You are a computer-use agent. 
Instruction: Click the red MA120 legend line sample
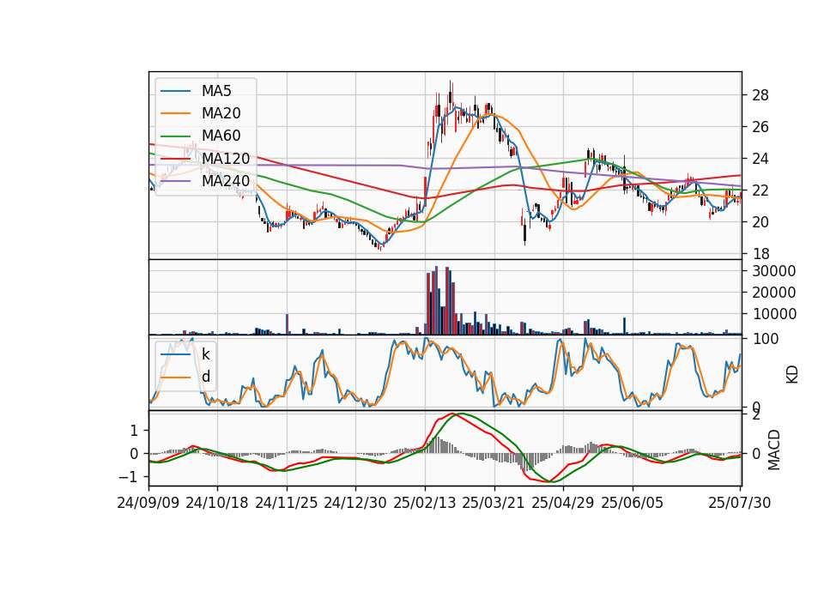(x=175, y=160)
